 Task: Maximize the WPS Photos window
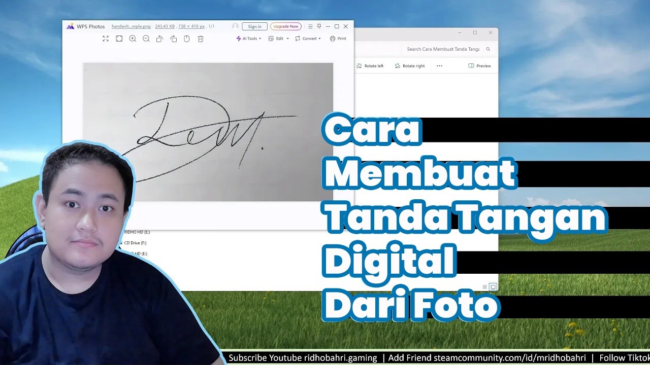pos(337,26)
